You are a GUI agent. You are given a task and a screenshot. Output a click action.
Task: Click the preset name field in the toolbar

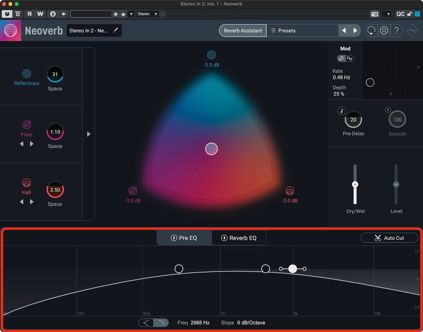91,14
